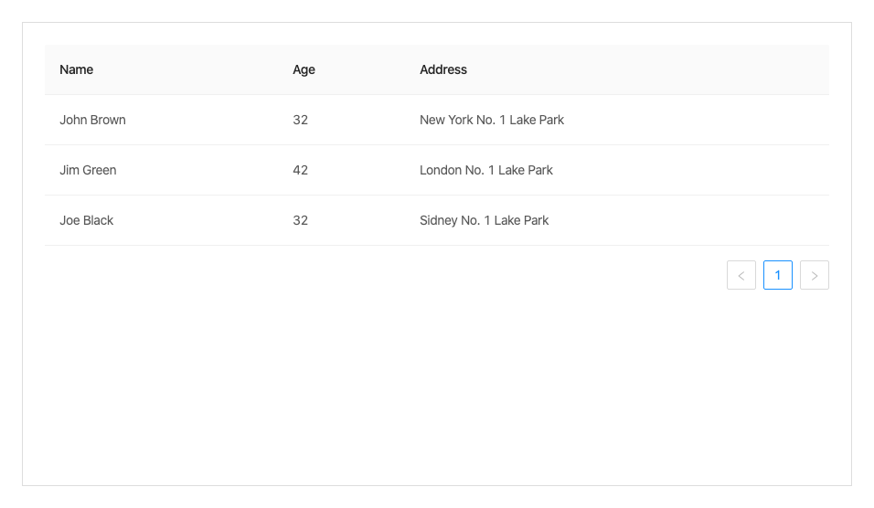The height and width of the screenshot is (508, 874).
Task: Click blank space in John Brown's row
Action: coord(695,120)
